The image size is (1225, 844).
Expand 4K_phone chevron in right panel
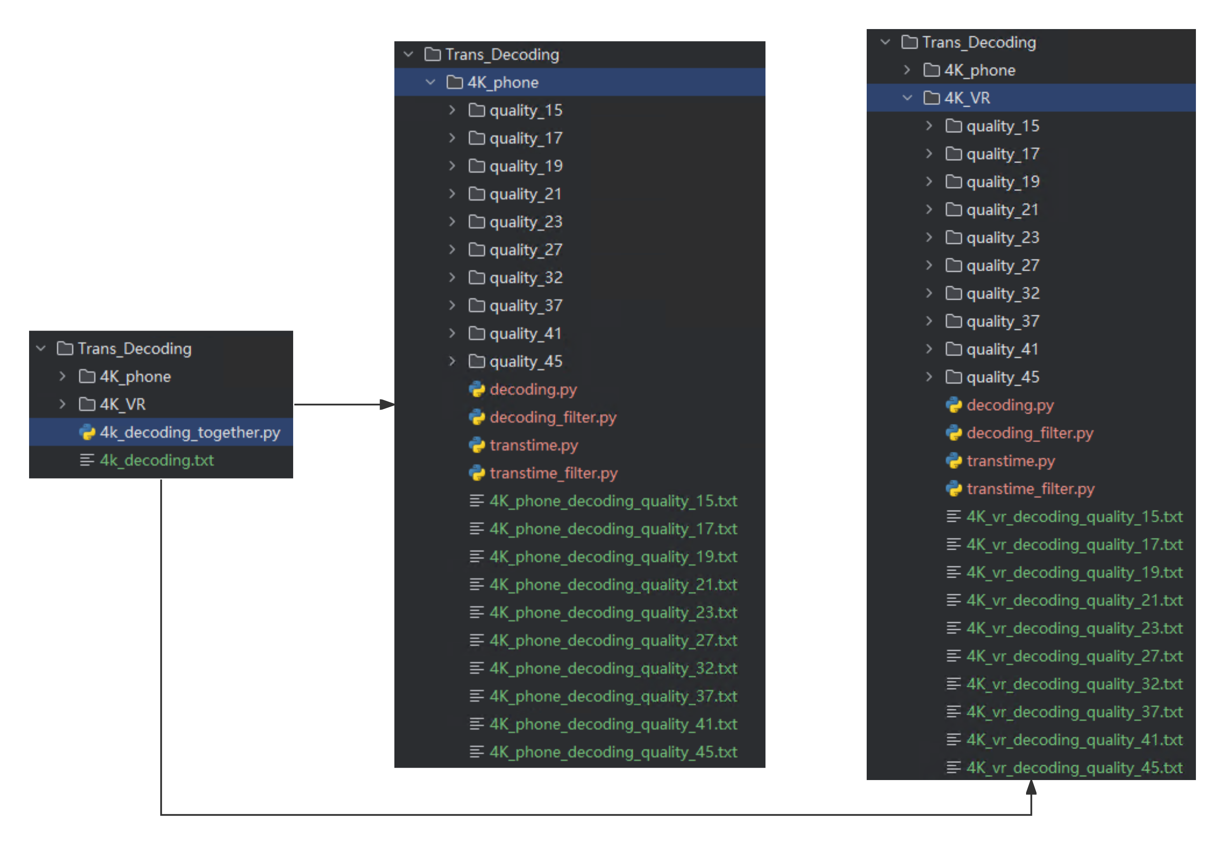tap(907, 71)
